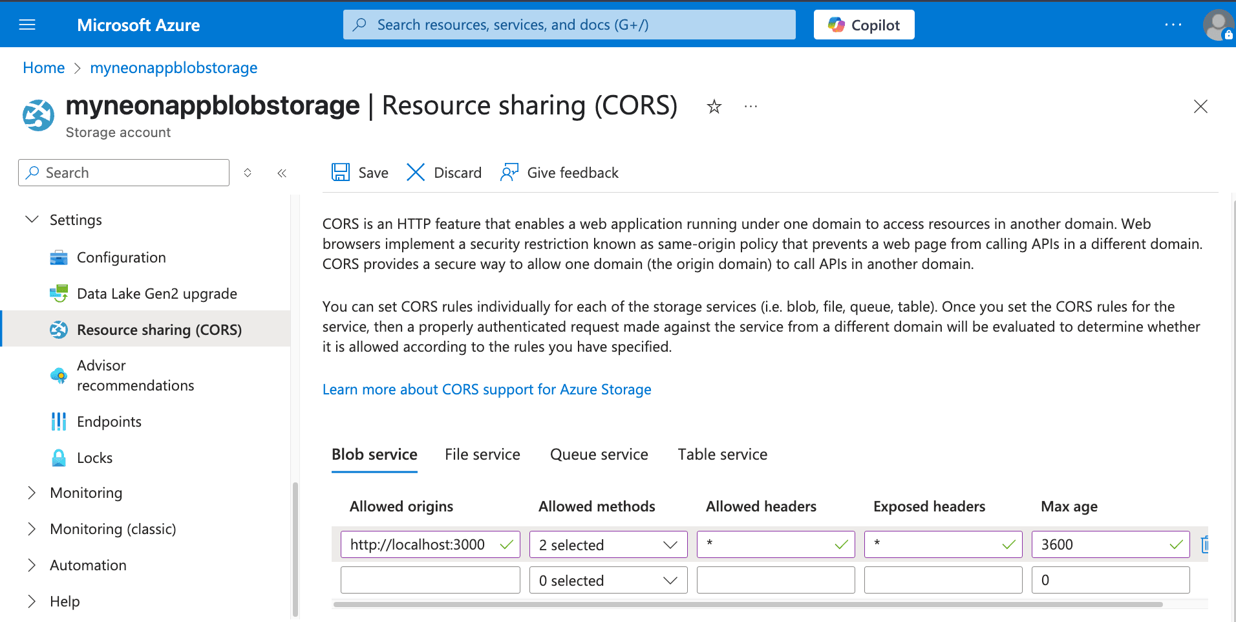1236x622 pixels.
Task: Select Configuration in the Settings sidebar
Action: pos(121,257)
